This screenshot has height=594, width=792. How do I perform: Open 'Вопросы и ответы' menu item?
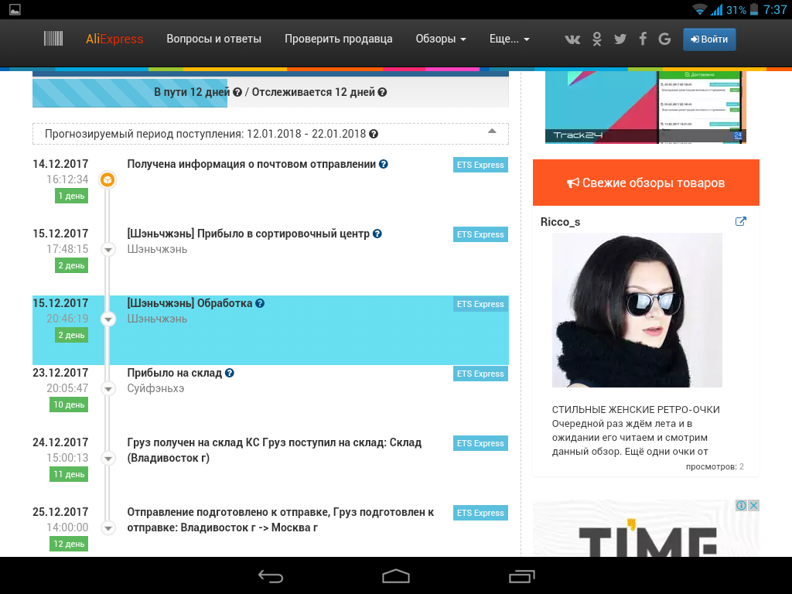tap(214, 39)
